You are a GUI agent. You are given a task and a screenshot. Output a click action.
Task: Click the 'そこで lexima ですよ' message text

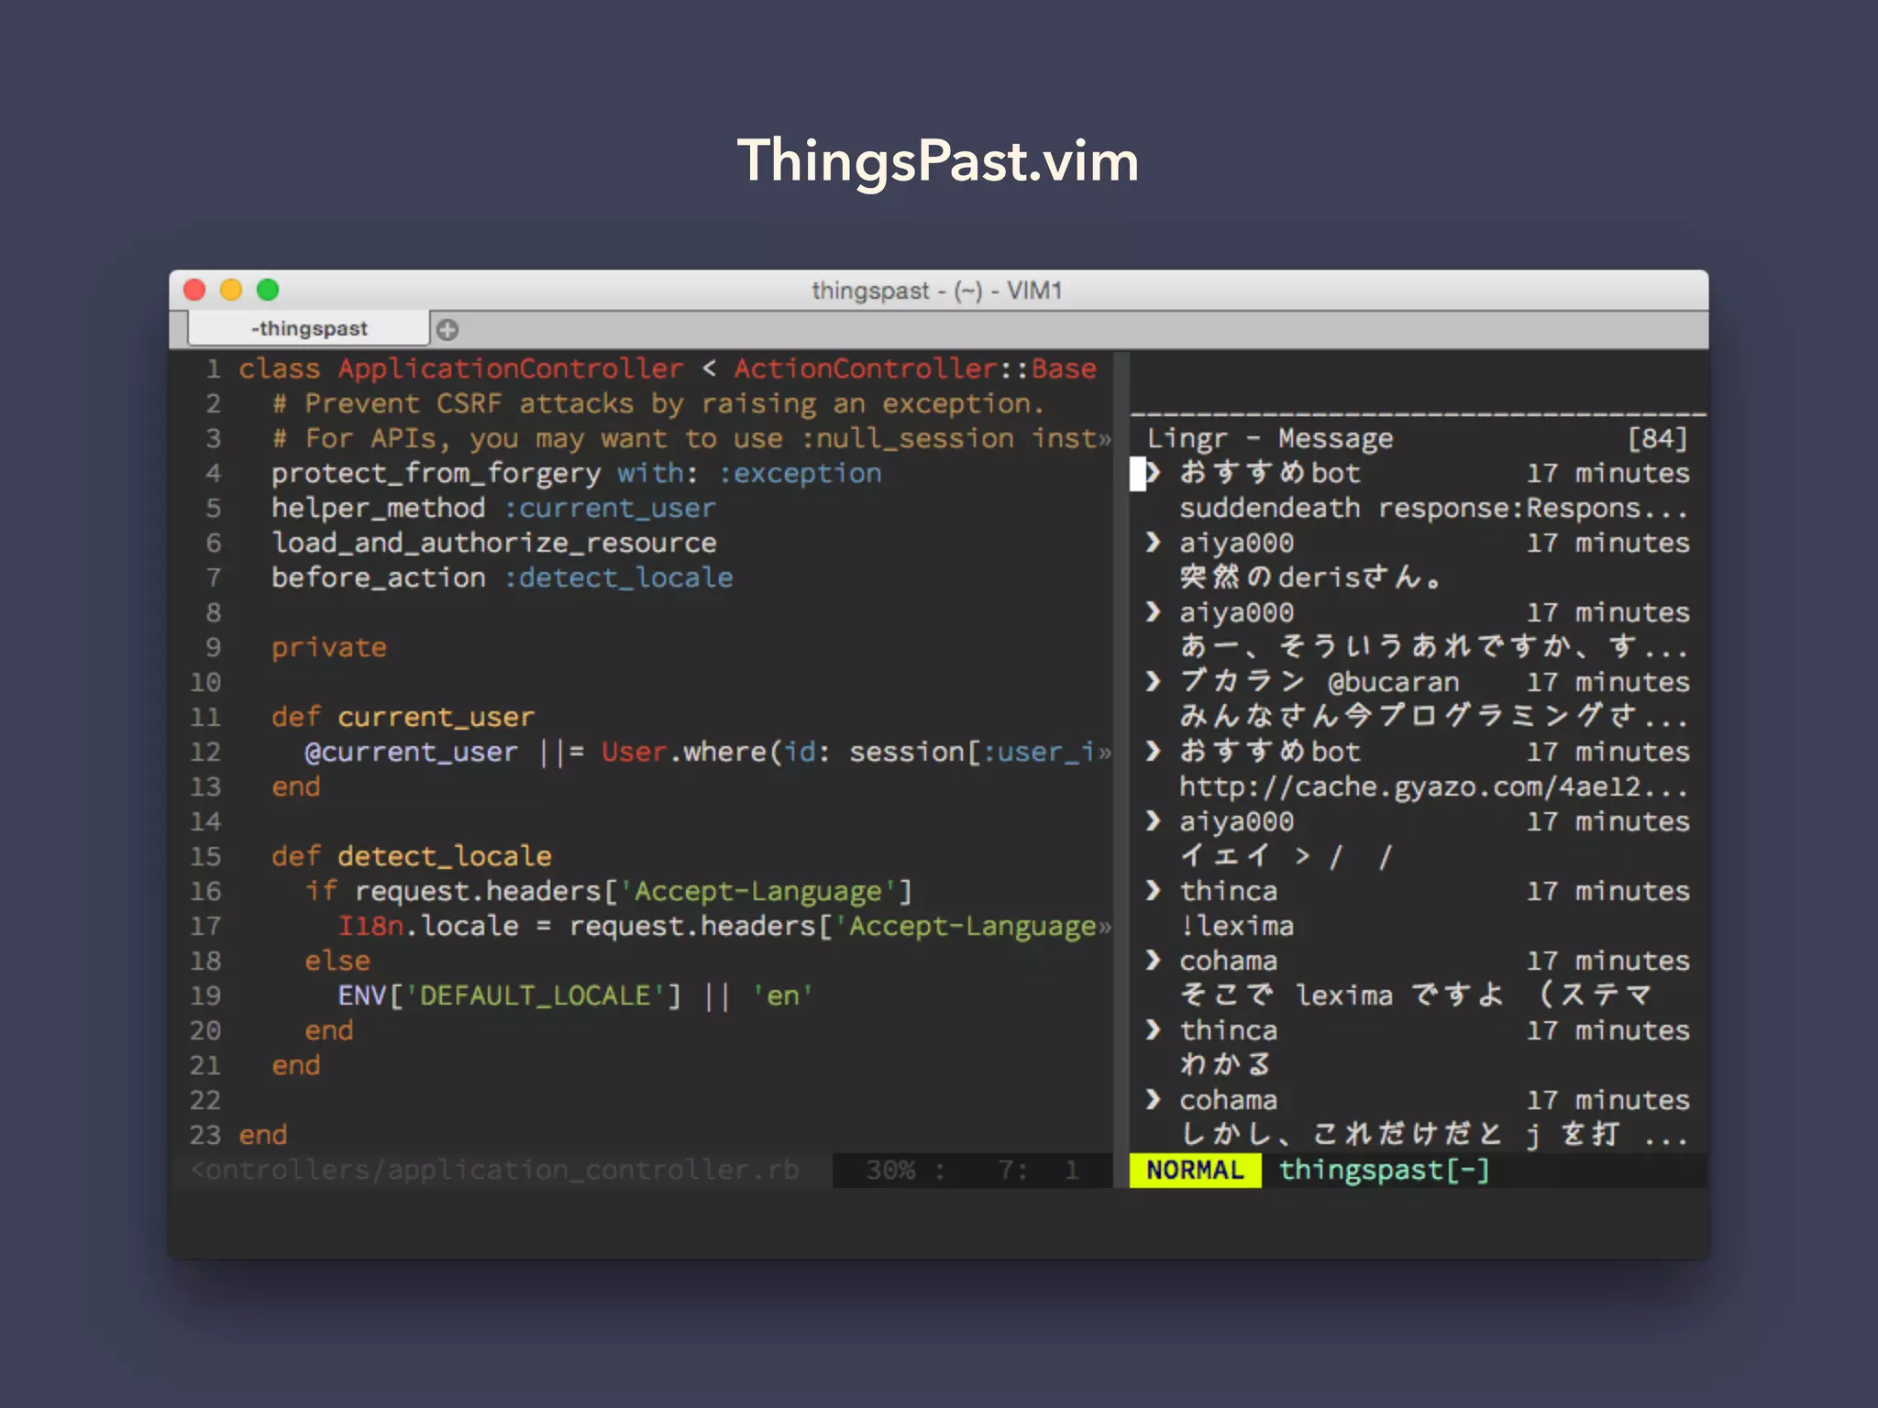click(x=1342, y=995)
